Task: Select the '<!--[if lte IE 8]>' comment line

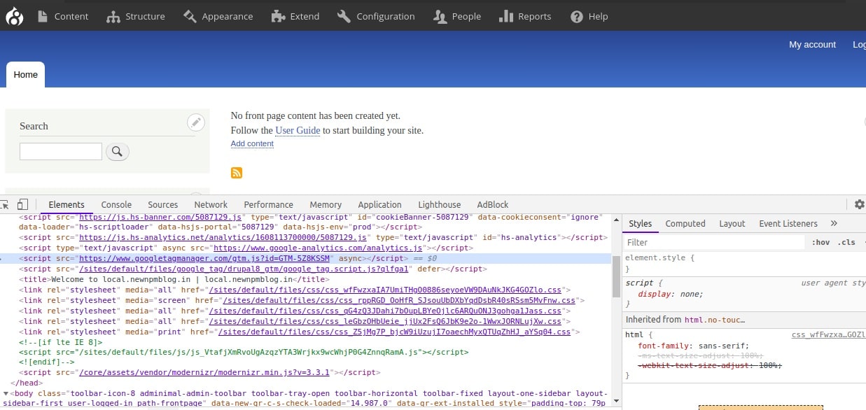Action: pyautogui.click(x=61, y=342)
